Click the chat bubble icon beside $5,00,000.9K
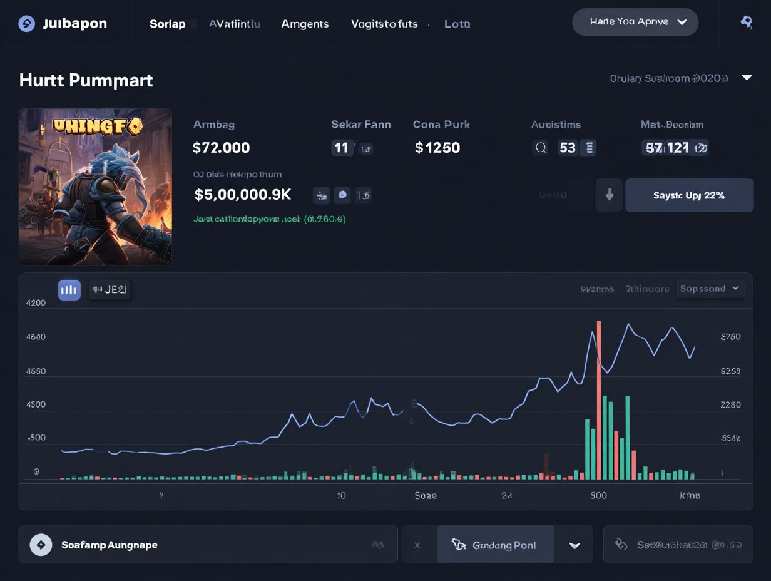771x581 pixels. tap(342, 195)
